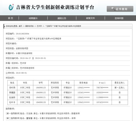136x121 pixels.
Task: Click the 联系电话 column header
Action: pyautogui.click(x=84, y=83)
